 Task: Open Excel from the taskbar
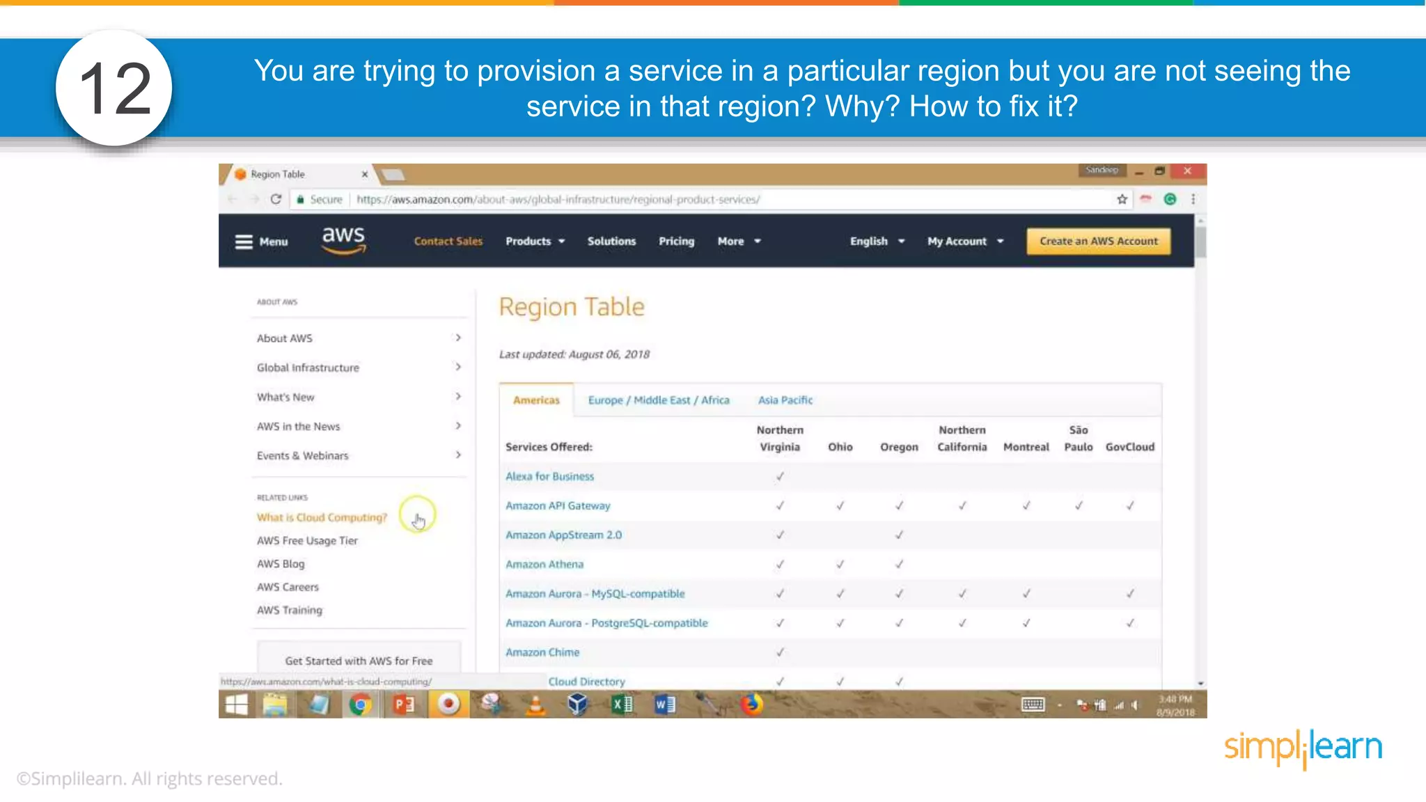tap(622, 705)
